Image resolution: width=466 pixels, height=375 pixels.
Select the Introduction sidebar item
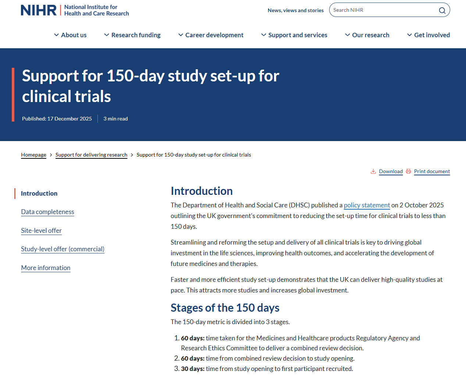39,193
